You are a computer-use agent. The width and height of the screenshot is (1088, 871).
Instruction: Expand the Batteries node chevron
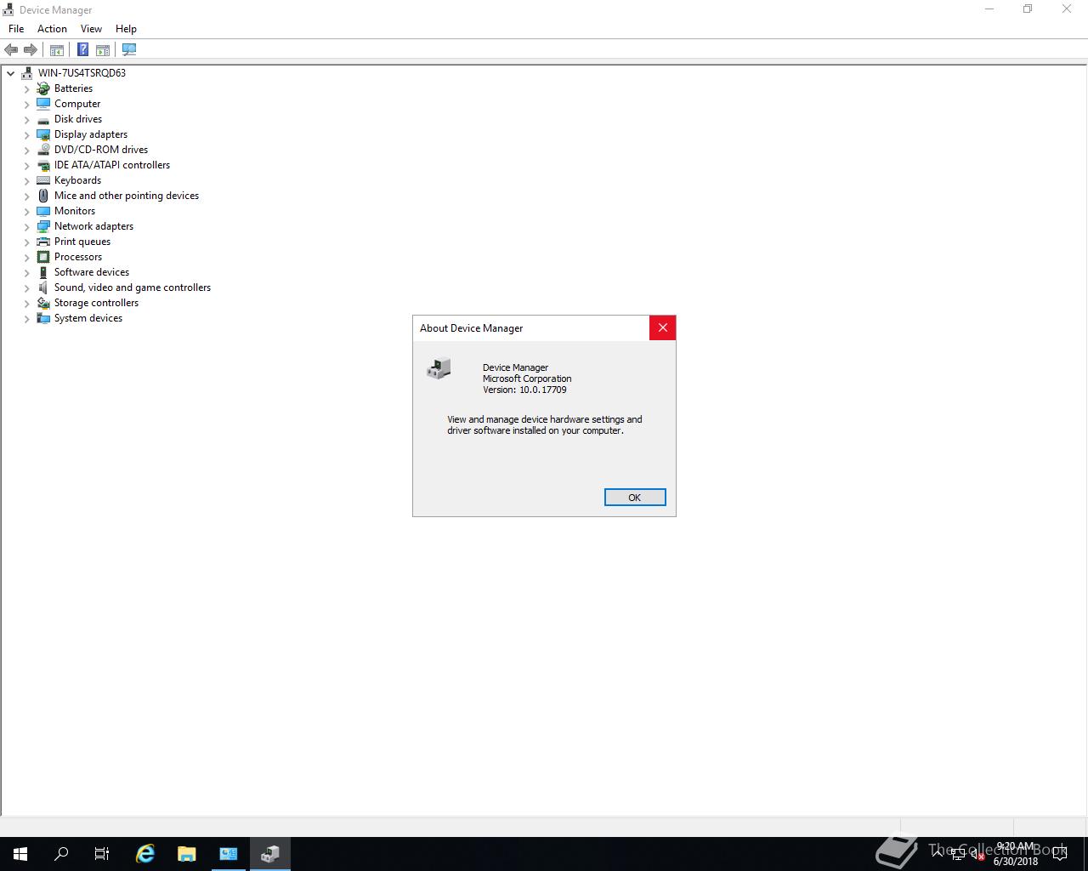click(x=26, y=89)
